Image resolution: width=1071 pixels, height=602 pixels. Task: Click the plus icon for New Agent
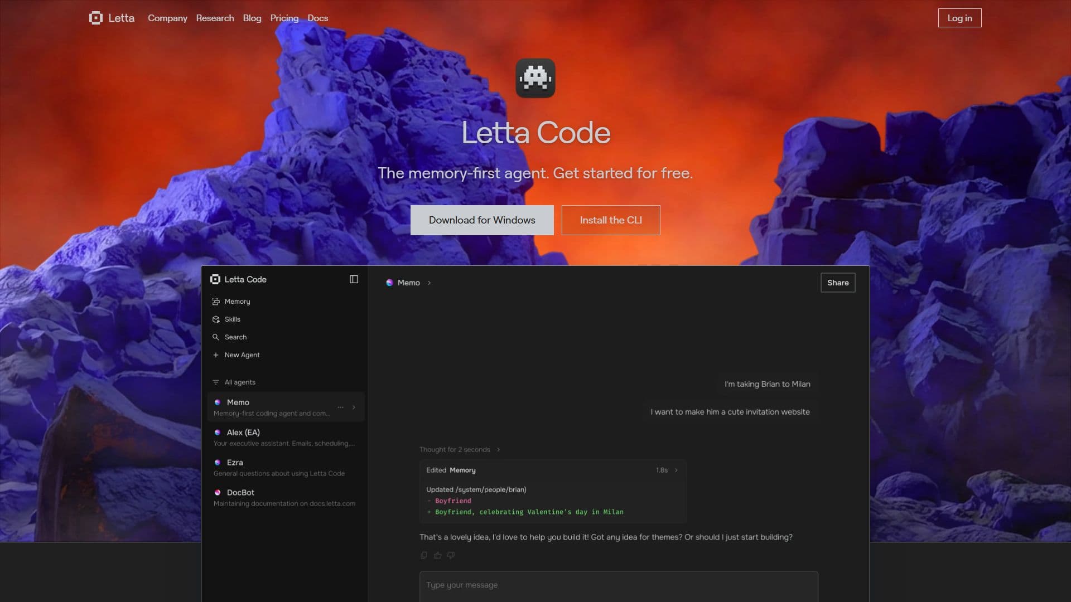coord(216,355)
